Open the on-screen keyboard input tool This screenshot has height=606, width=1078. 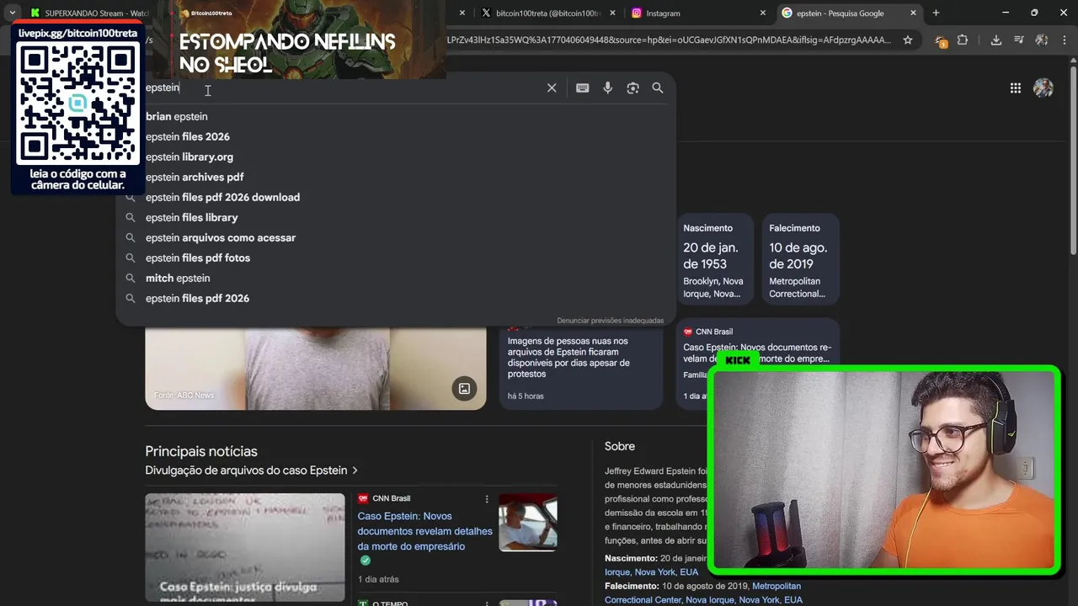click(582, 88)
